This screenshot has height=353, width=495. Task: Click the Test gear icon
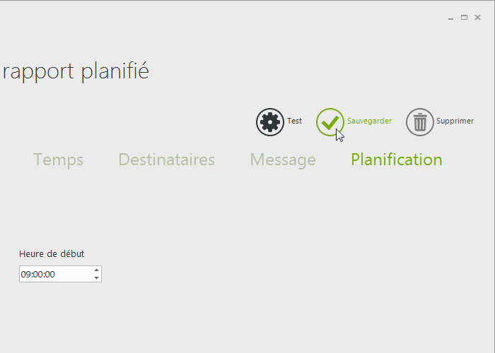269,122
